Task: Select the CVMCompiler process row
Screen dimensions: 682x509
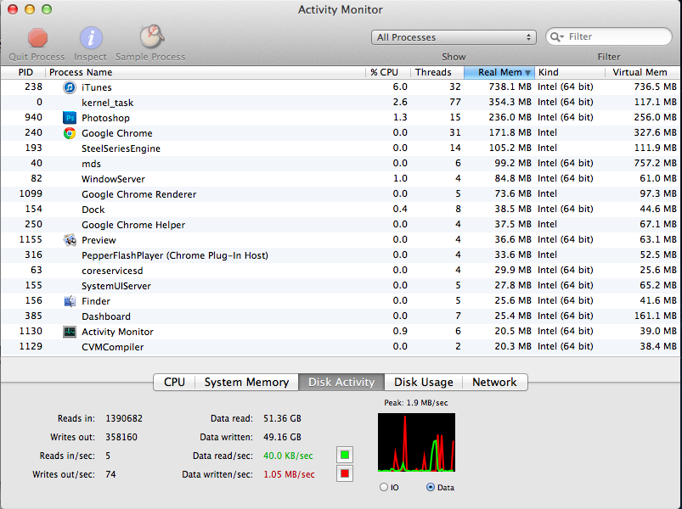Action: [341, 347]
